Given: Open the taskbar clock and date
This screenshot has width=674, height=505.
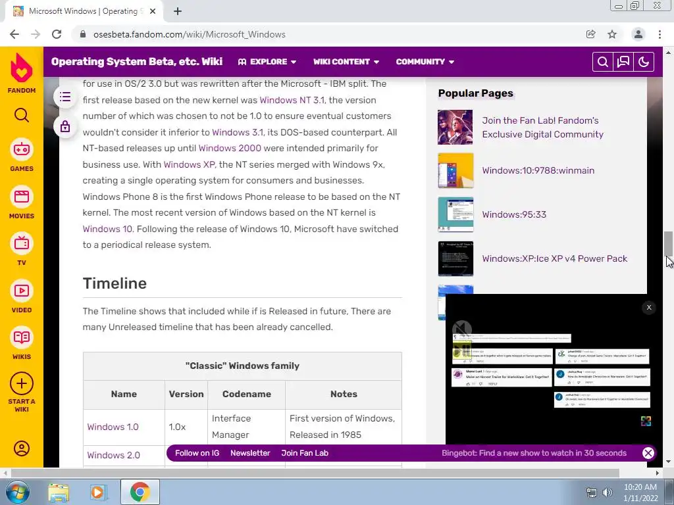Looking at the screenshot, I should [640, 493].
